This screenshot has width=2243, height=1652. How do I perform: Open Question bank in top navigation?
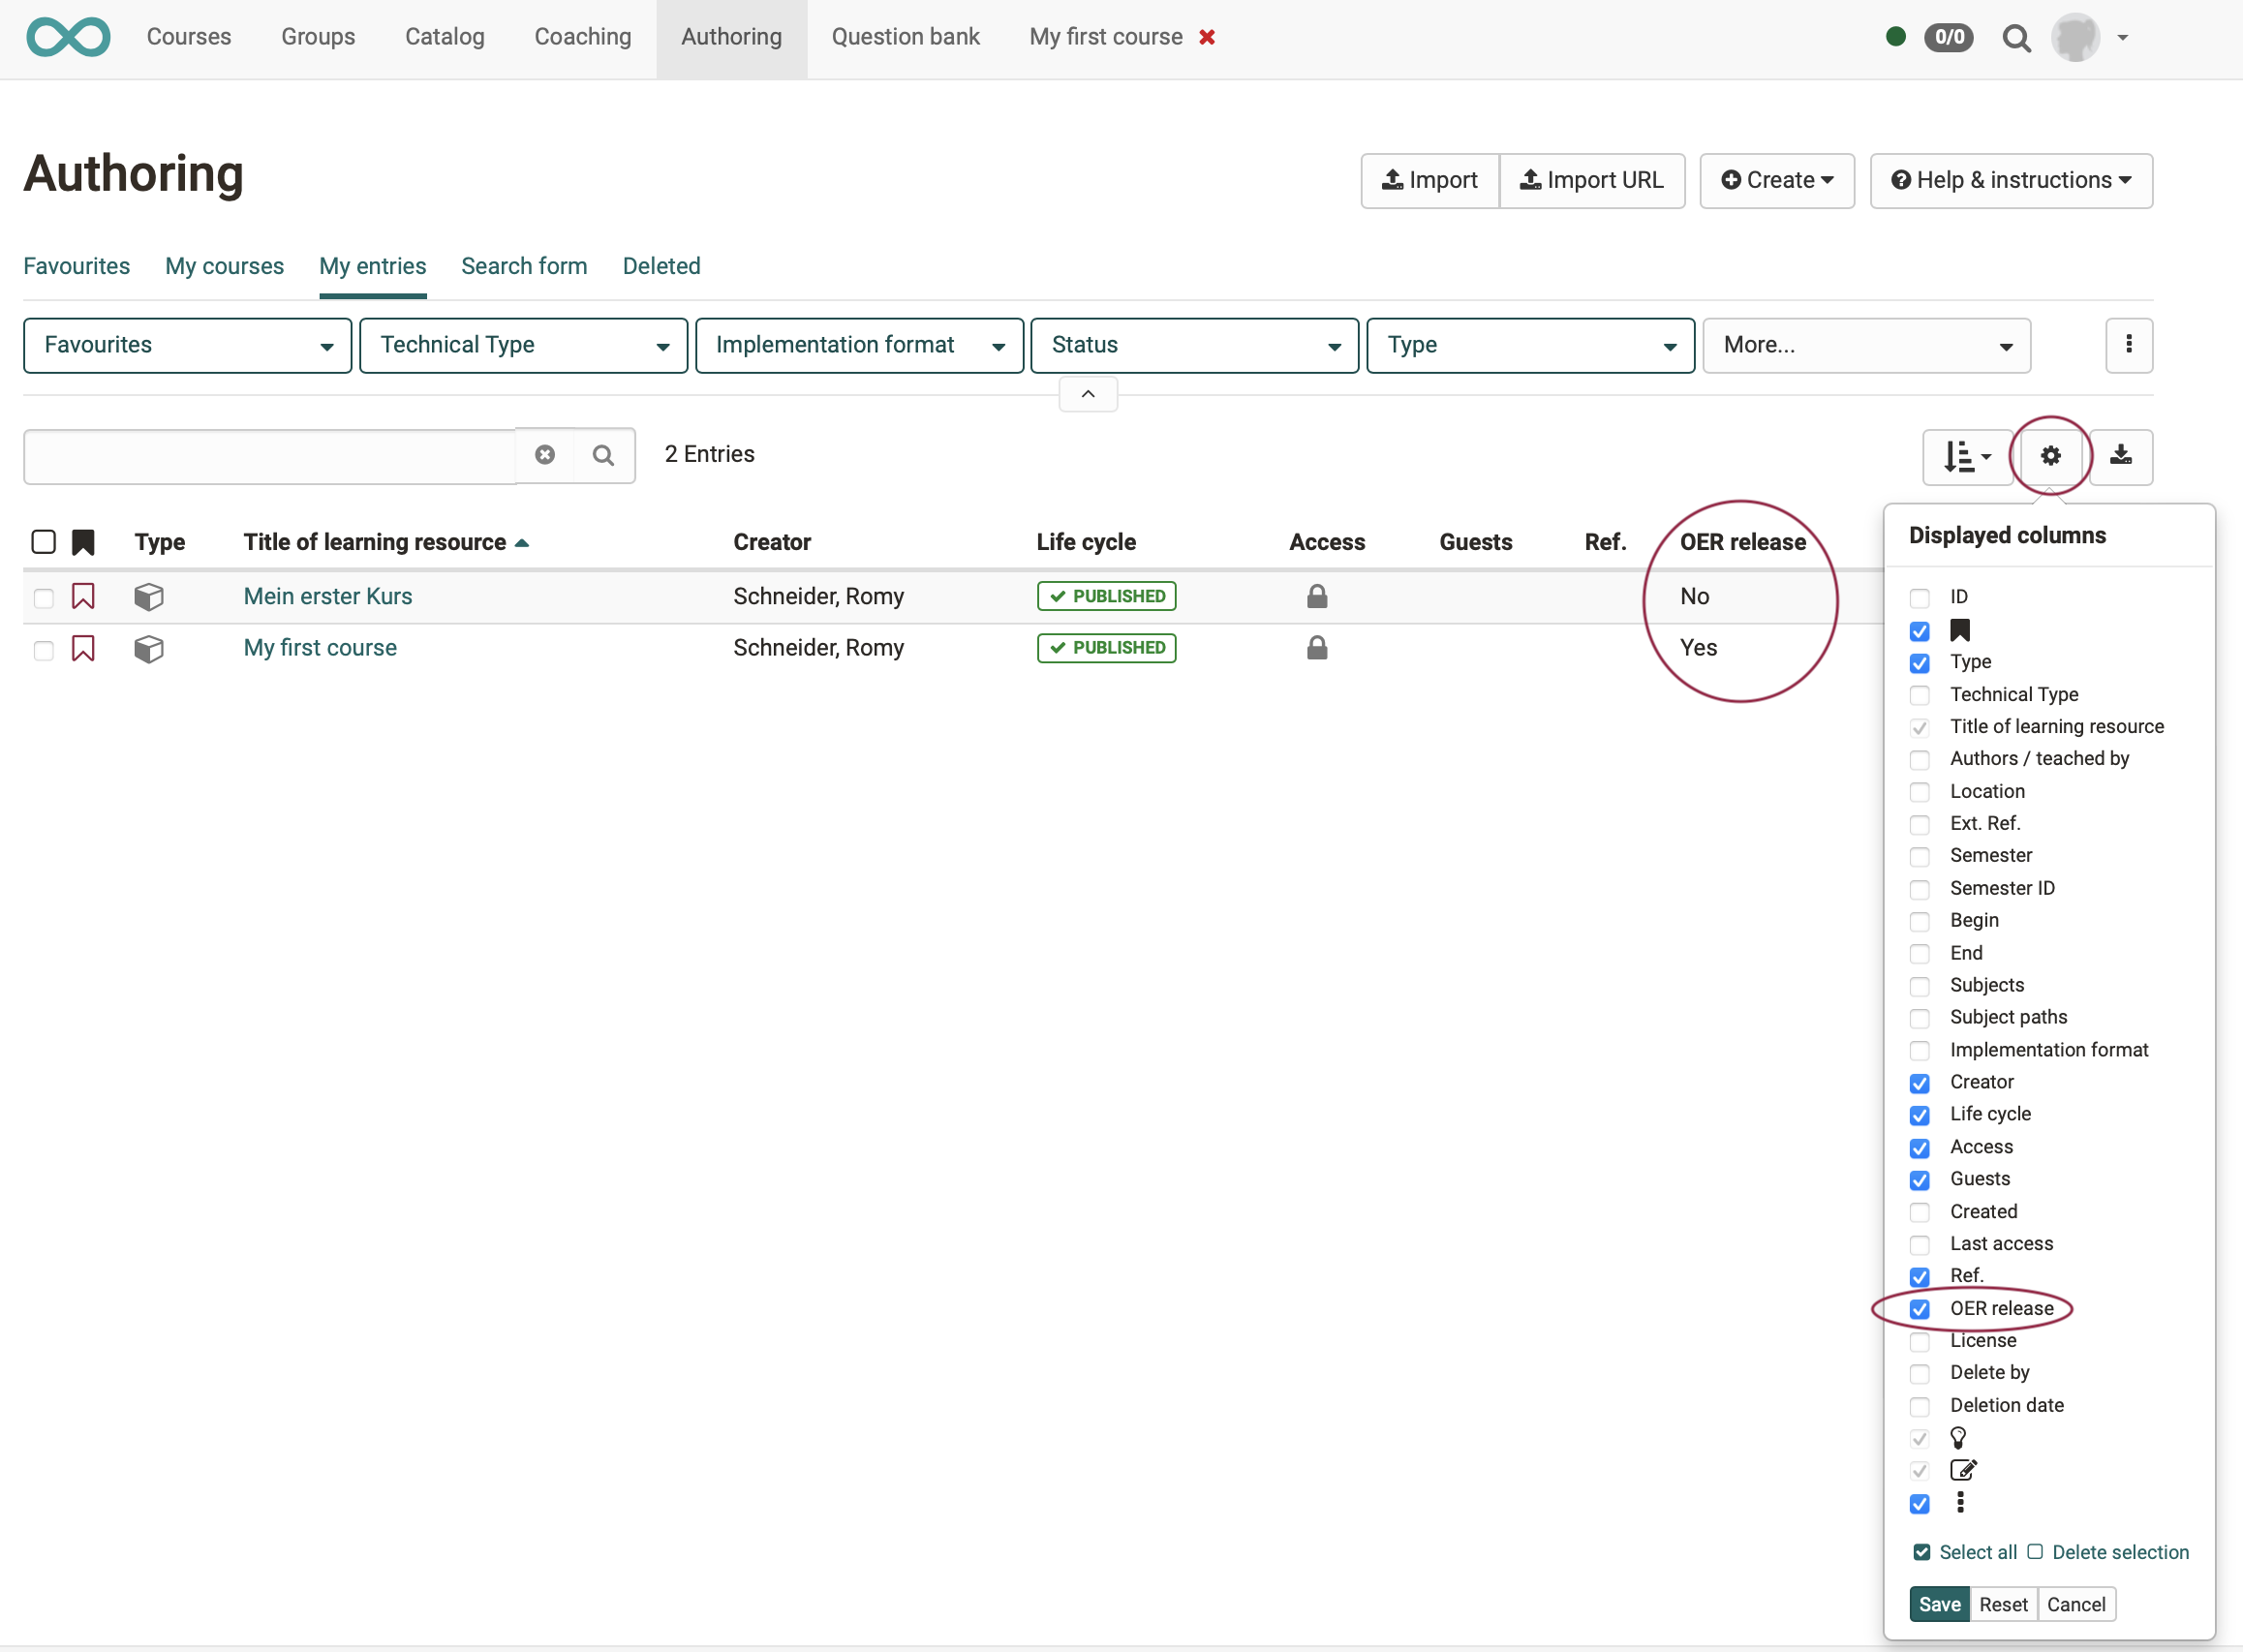pos(905,37)
